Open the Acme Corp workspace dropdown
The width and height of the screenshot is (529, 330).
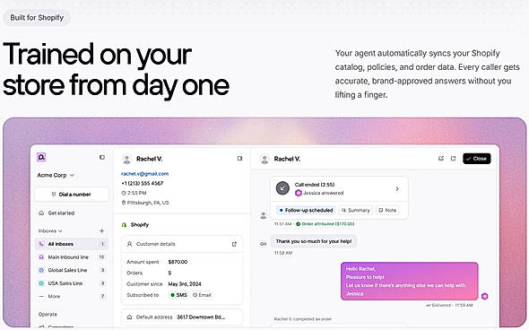(56, 175)
